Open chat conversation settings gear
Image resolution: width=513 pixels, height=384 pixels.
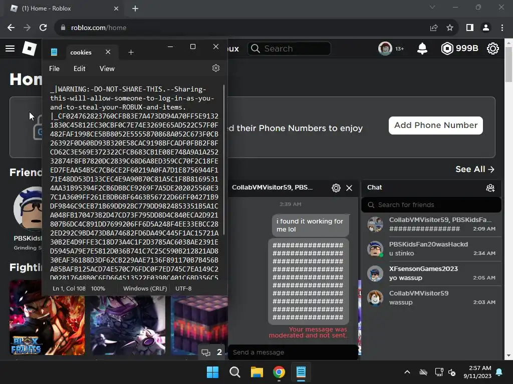coord(336,188)
